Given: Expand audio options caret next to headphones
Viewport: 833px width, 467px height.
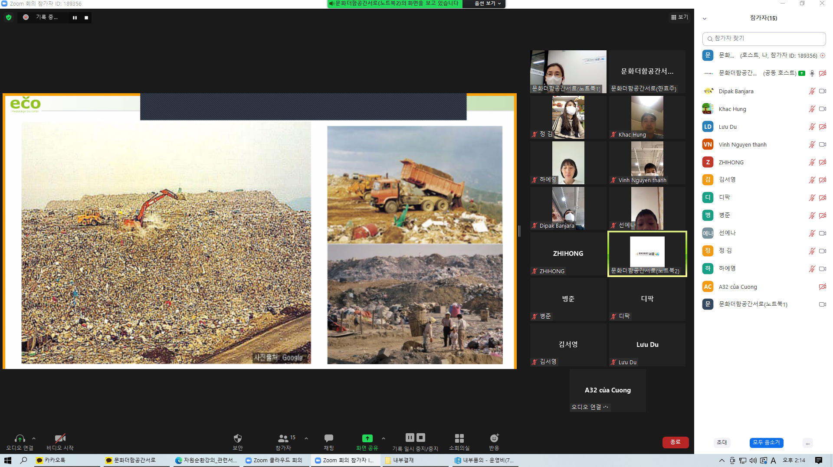Looking at the screenshot, I should pos(34,438).
